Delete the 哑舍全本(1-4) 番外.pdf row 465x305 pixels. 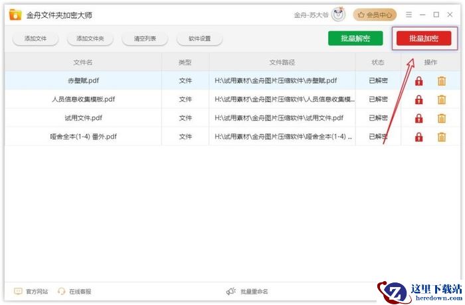coord(442,137)
